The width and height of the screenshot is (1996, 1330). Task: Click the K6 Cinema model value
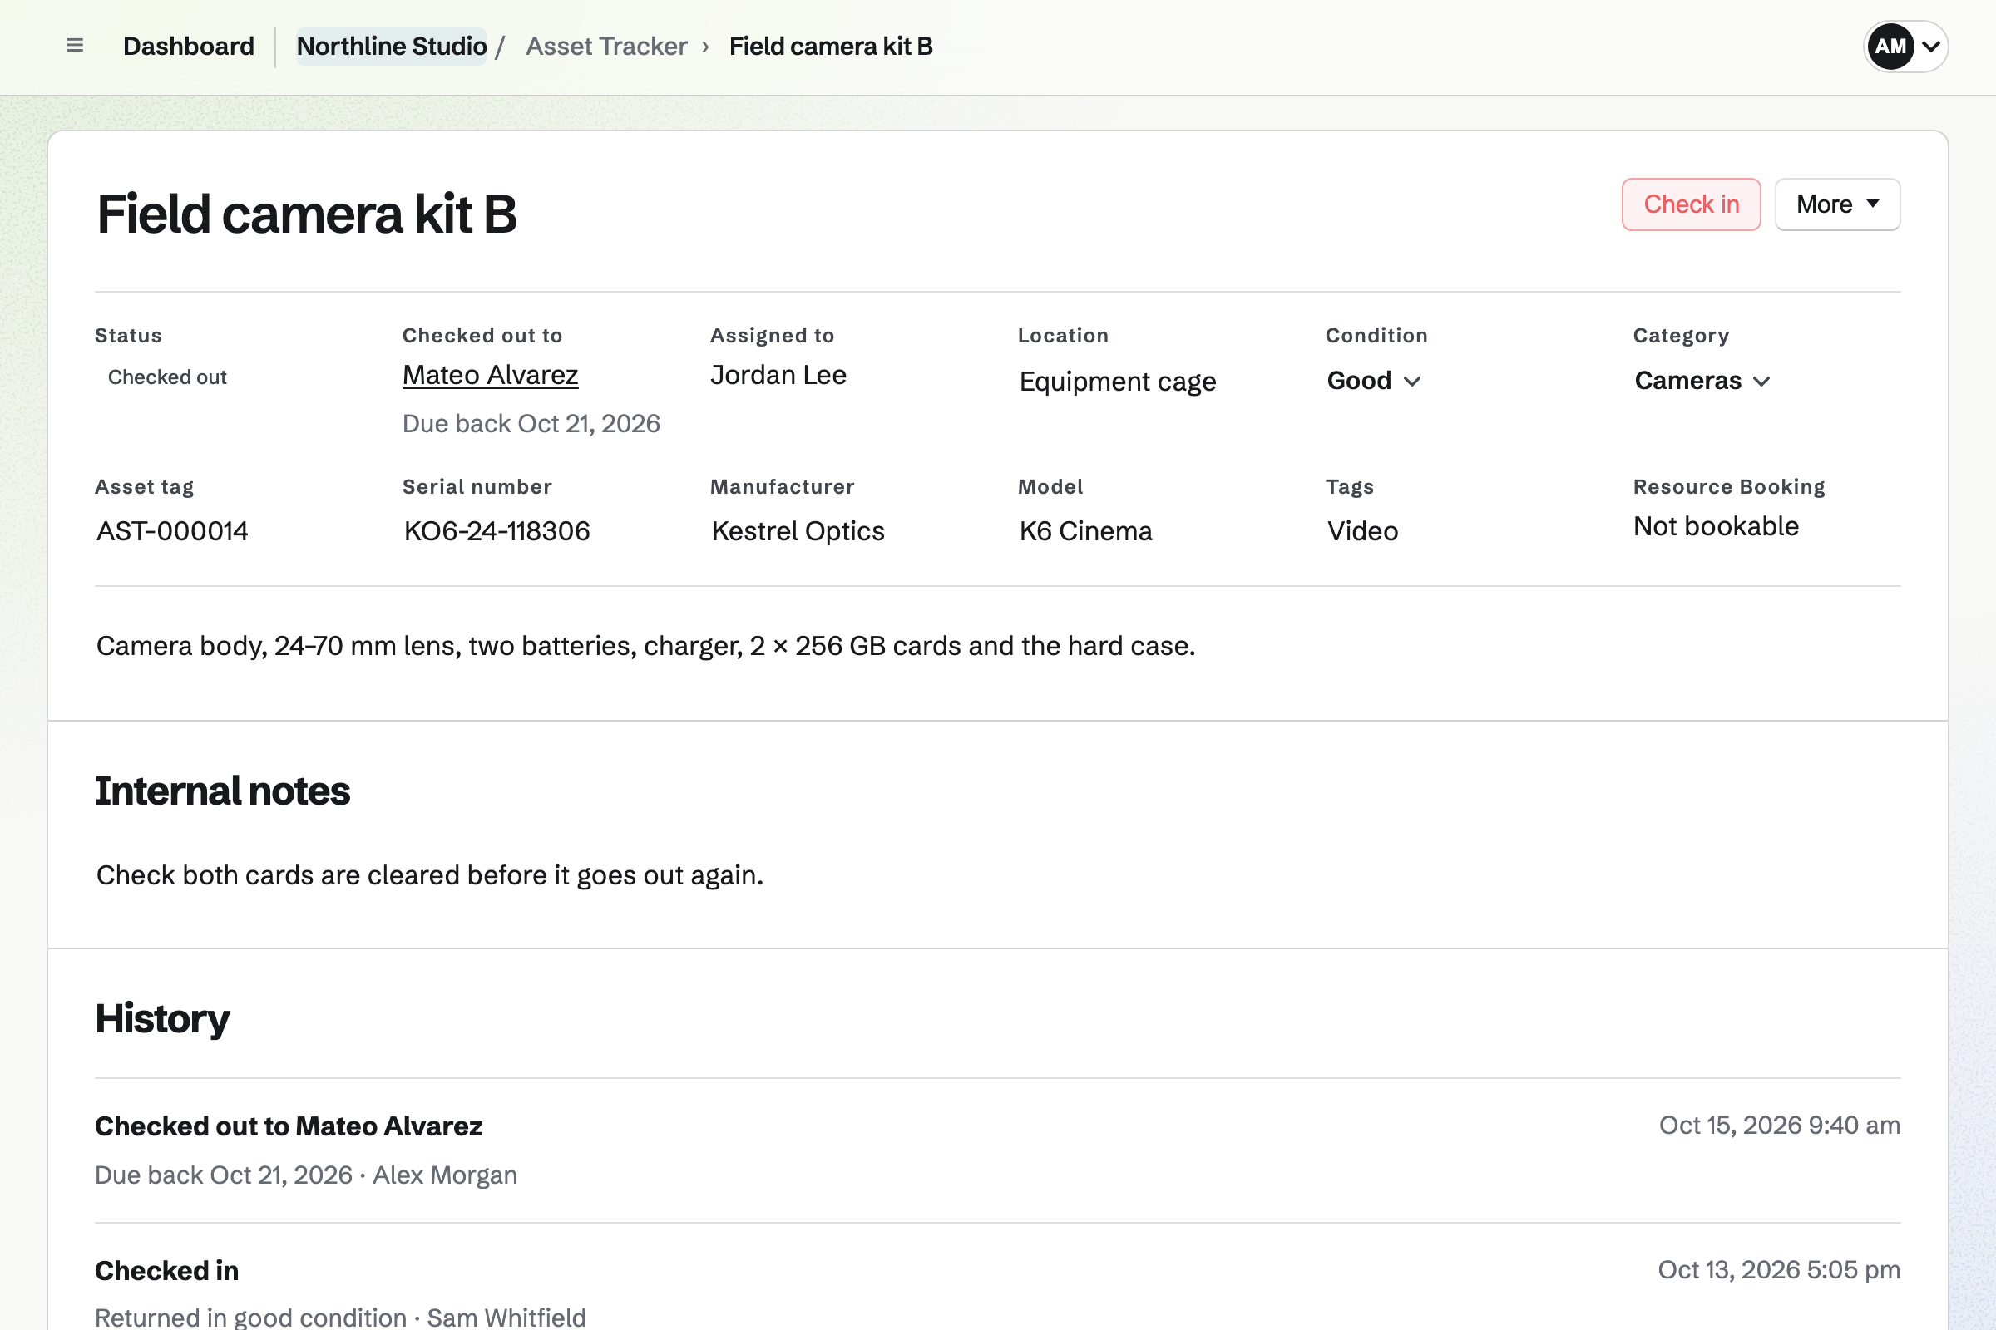(x=1085, y=531)
